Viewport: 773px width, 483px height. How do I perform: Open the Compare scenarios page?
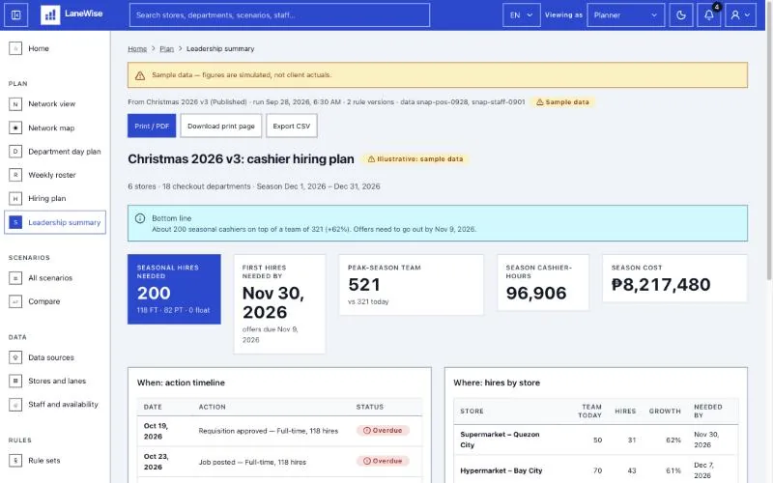55,301
